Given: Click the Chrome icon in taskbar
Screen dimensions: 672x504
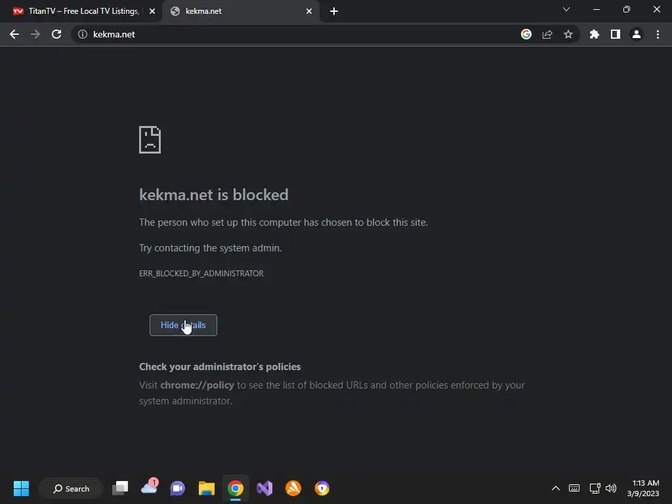Looking at the screenshot, I should click(236, 488).
